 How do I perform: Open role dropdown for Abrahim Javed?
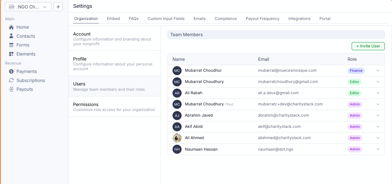point(378,115)
